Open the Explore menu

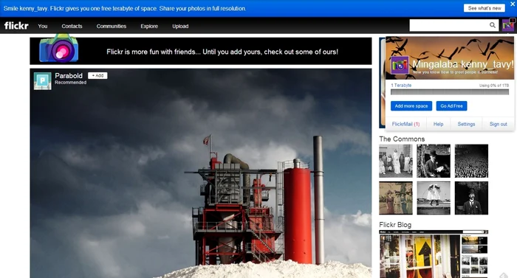pos(149,27)
